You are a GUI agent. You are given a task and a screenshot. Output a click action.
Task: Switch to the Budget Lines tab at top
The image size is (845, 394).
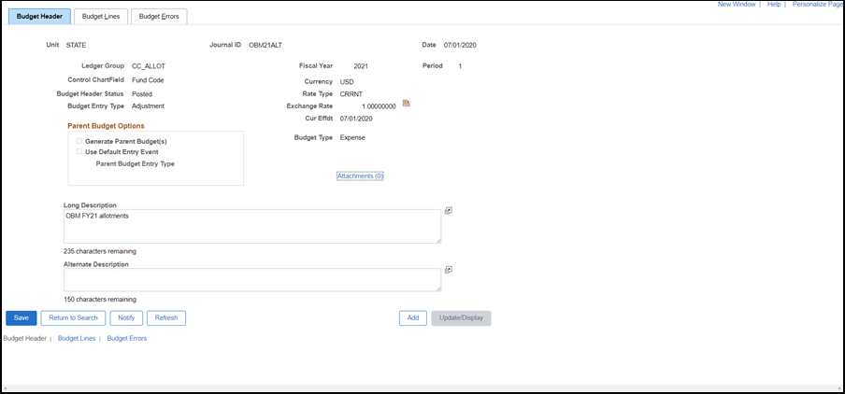(100, 16)
